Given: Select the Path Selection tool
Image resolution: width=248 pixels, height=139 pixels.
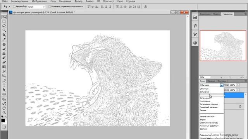Looking at the screenshot, I should point(4,90).
